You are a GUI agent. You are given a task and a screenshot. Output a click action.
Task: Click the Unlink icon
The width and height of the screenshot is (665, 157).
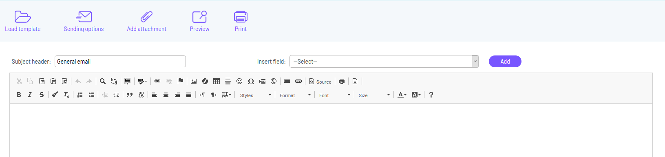click(x=169, y=81)
